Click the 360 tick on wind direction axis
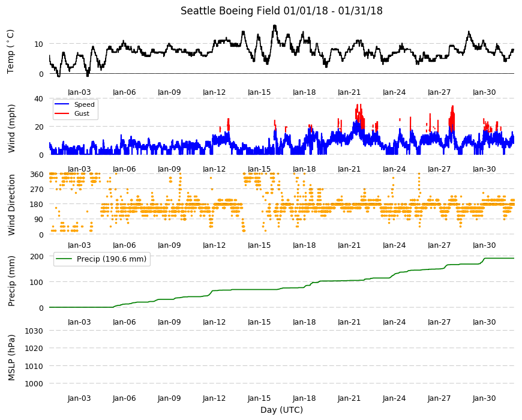Image resolution: width=522 pixels, height=420 pixels. [37, 175]
